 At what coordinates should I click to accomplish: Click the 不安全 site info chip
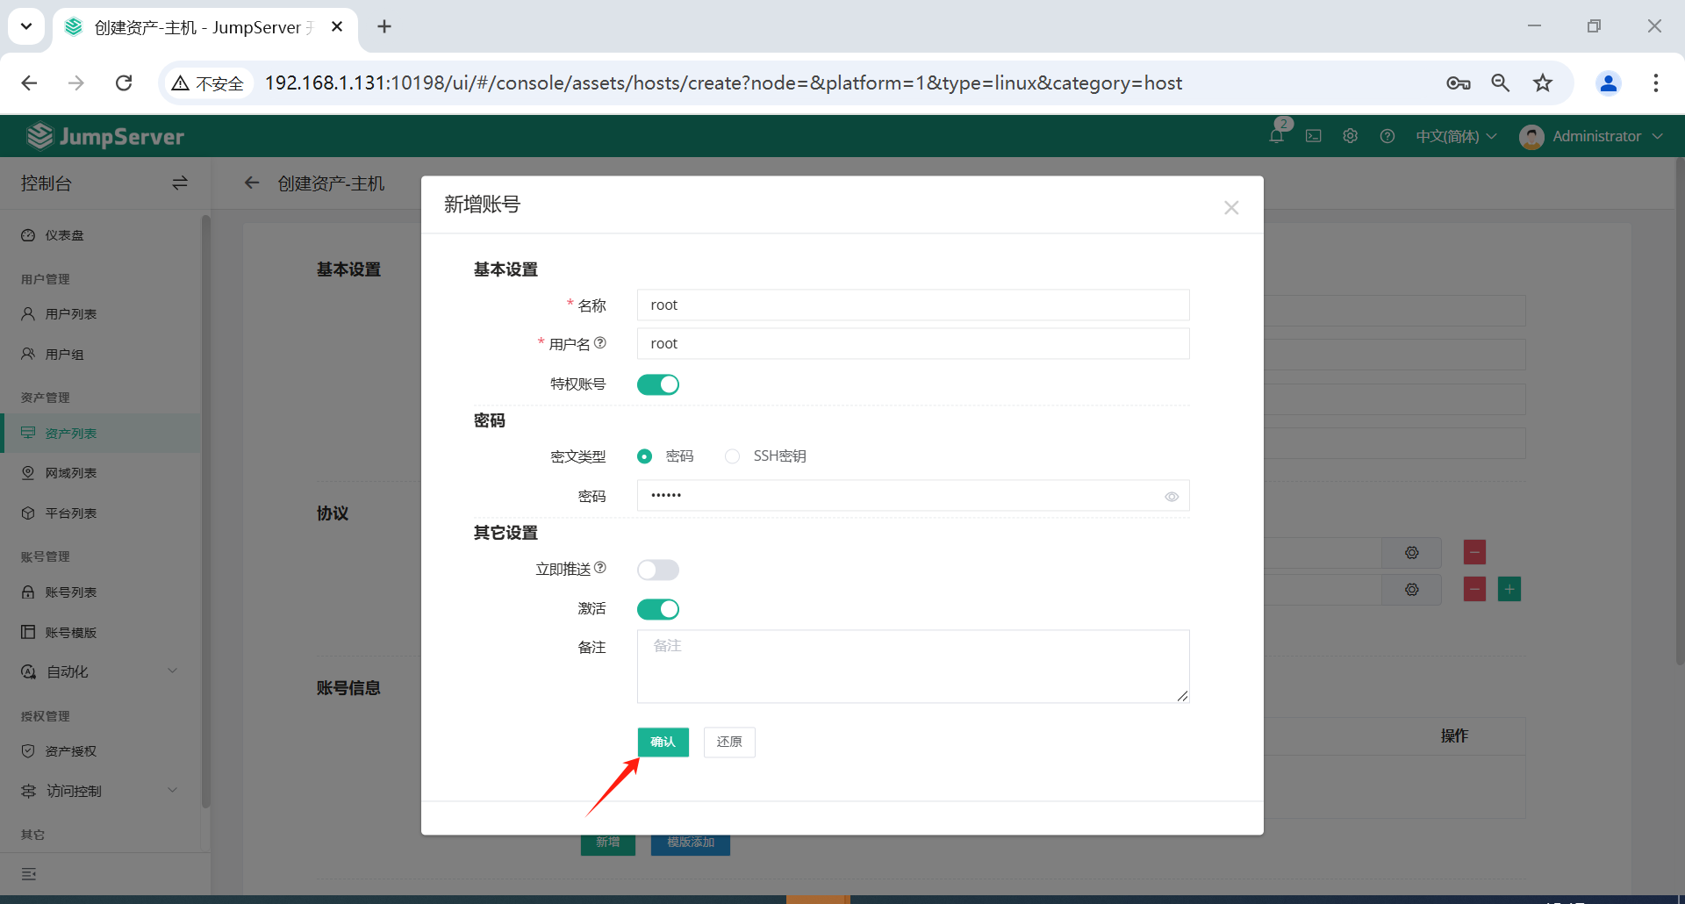(208, 83)
